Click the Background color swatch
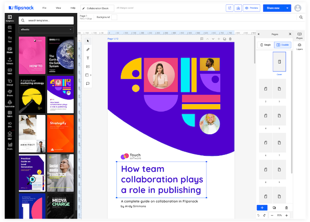The width and height of the screenshot is (310, 222). coord(114,17)
